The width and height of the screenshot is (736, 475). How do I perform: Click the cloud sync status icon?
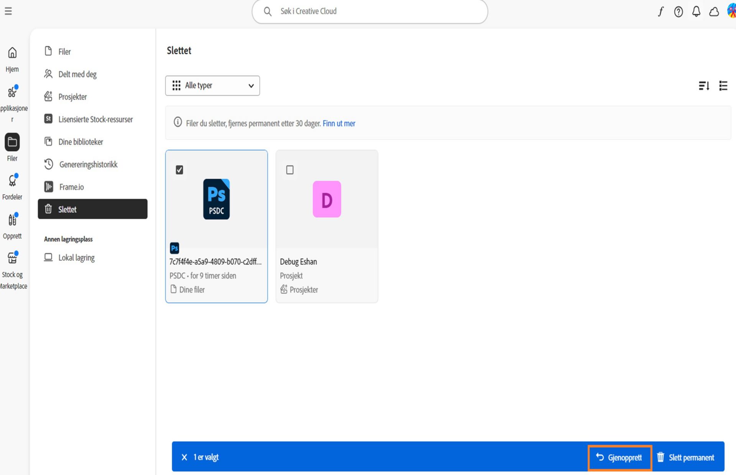coord(714,12)
